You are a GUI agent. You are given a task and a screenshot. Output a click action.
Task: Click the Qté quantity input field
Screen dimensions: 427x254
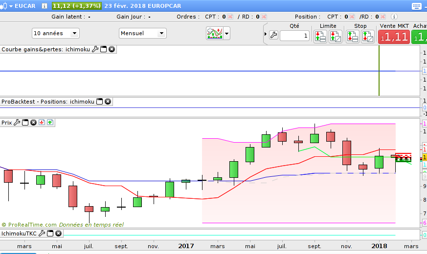[294, 36]
